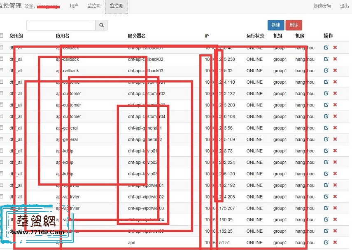Click the red 删除 button

[x=294, y=25]
